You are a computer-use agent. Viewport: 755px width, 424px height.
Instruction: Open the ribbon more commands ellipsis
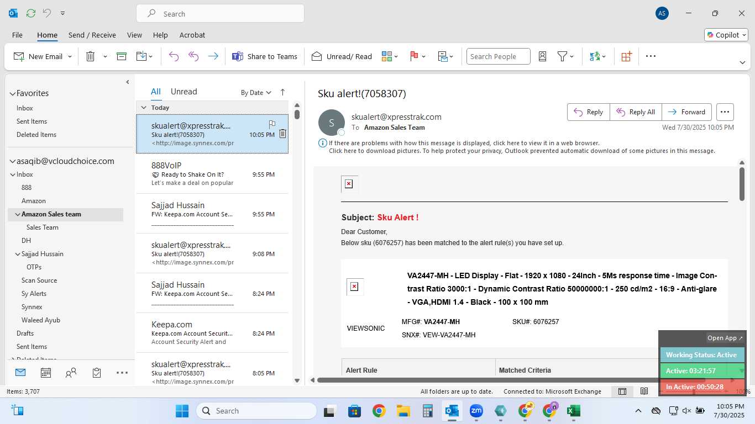pos(651,56)
